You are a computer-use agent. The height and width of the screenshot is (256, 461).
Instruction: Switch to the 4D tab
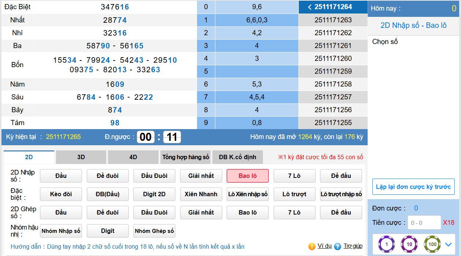[x=133, y=157]
